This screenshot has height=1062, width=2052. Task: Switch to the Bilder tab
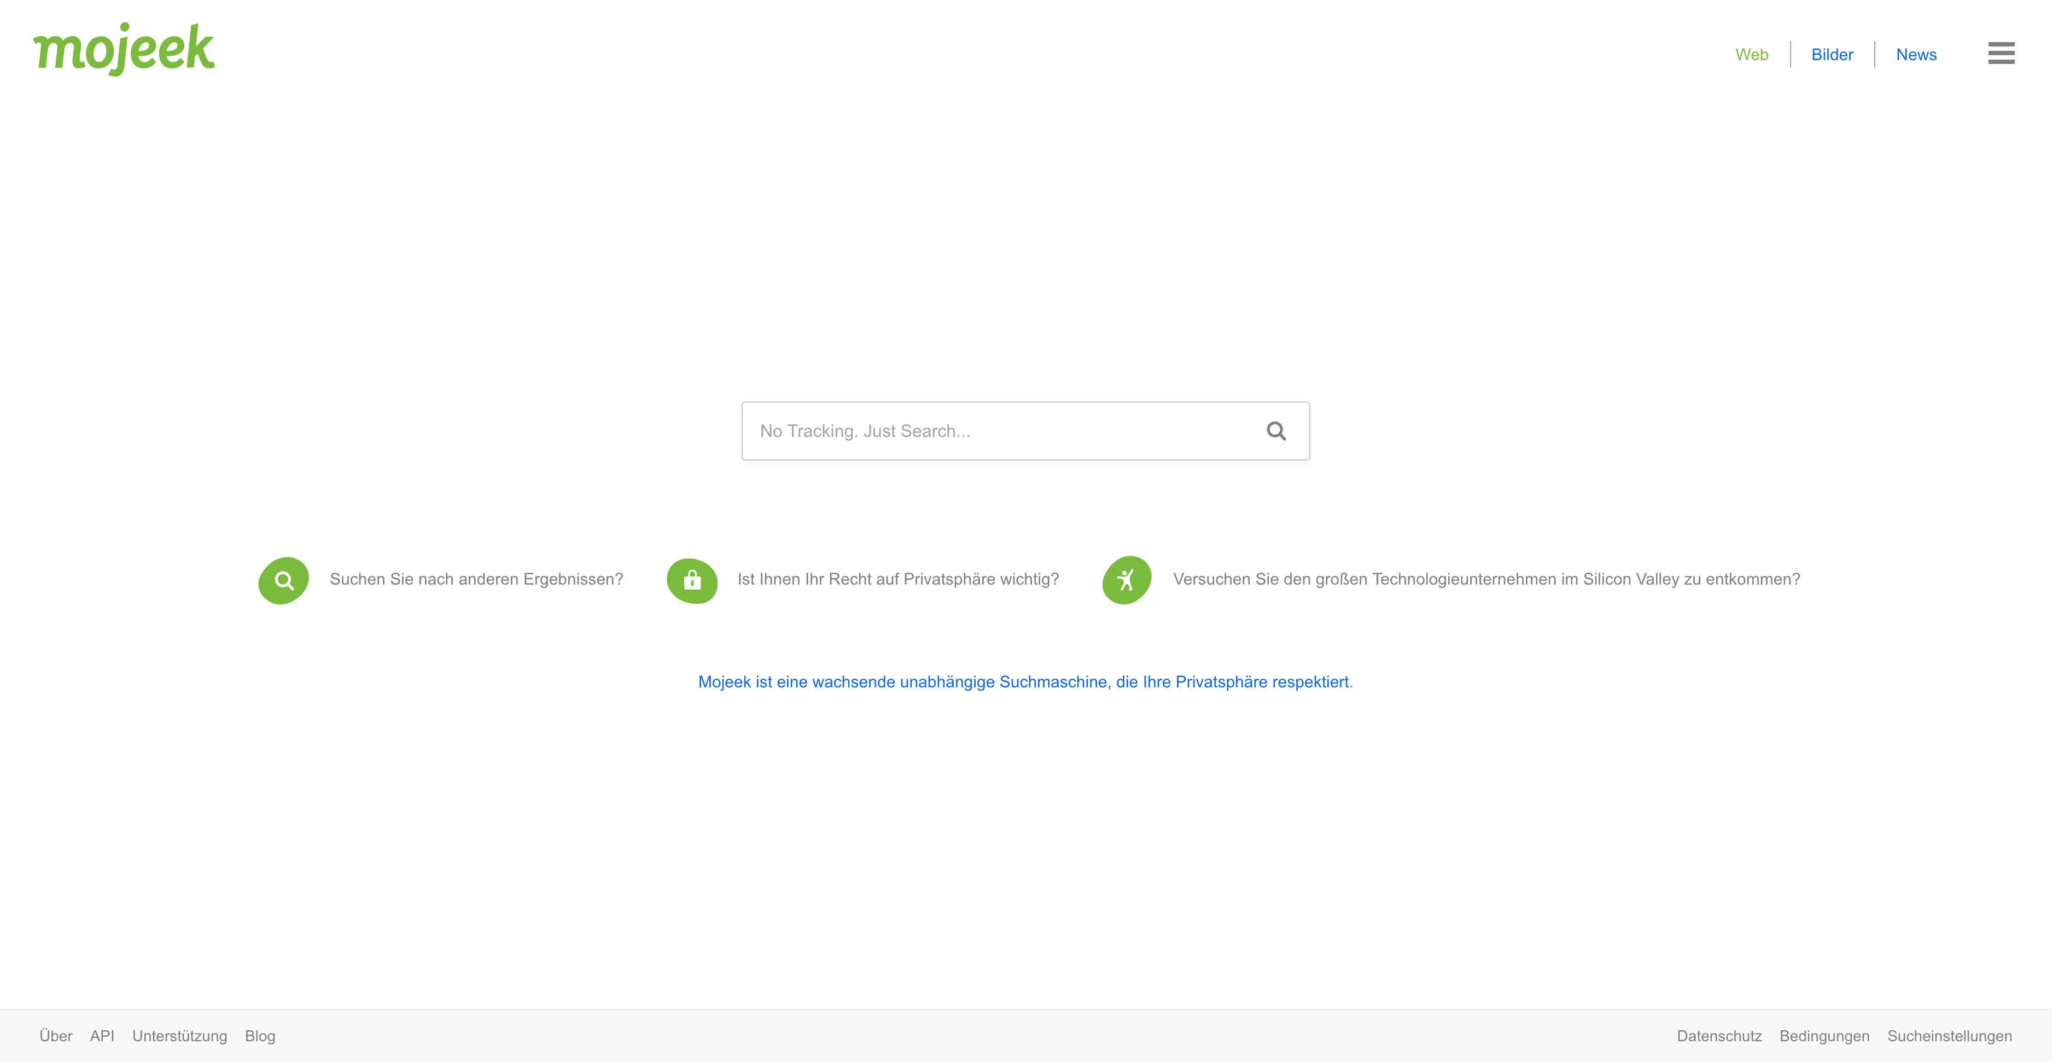tap(1832, 54)
